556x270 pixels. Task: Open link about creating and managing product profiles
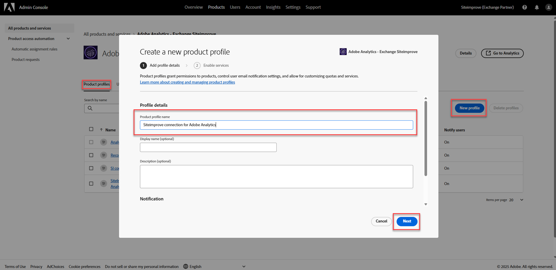187,82
